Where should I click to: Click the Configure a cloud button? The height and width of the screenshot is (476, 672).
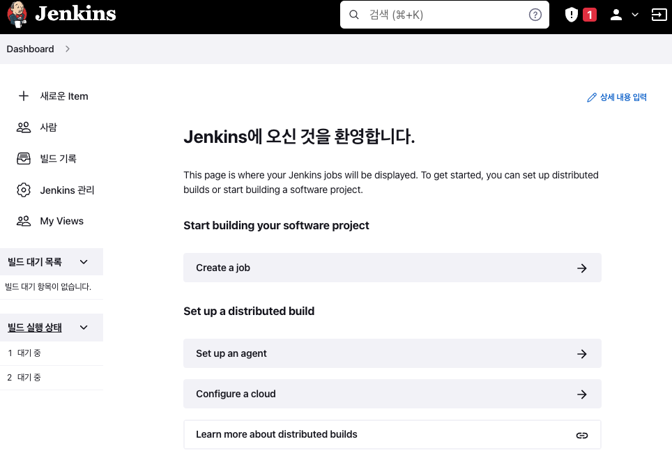[x=392, y=394]
